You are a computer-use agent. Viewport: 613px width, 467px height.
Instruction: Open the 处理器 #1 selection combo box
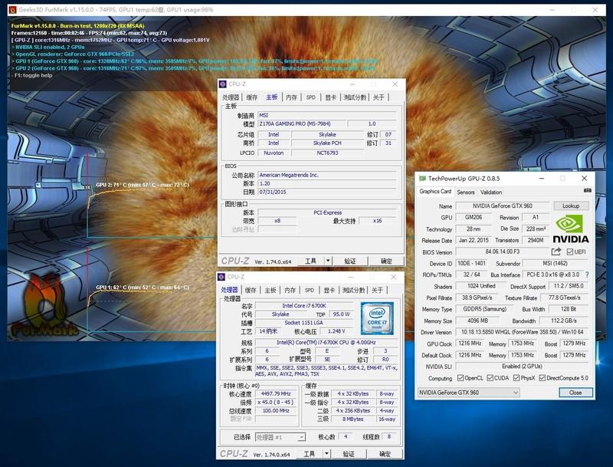click(x=280, y=437)
